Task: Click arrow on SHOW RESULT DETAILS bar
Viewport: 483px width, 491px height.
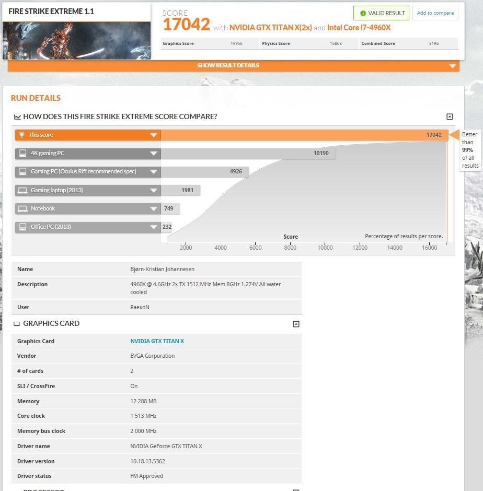Action: 452,66
